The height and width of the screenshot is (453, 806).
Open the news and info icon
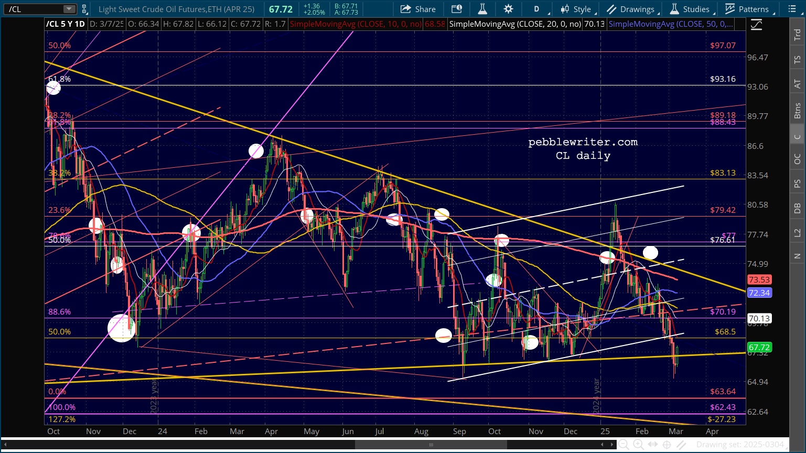457,9
